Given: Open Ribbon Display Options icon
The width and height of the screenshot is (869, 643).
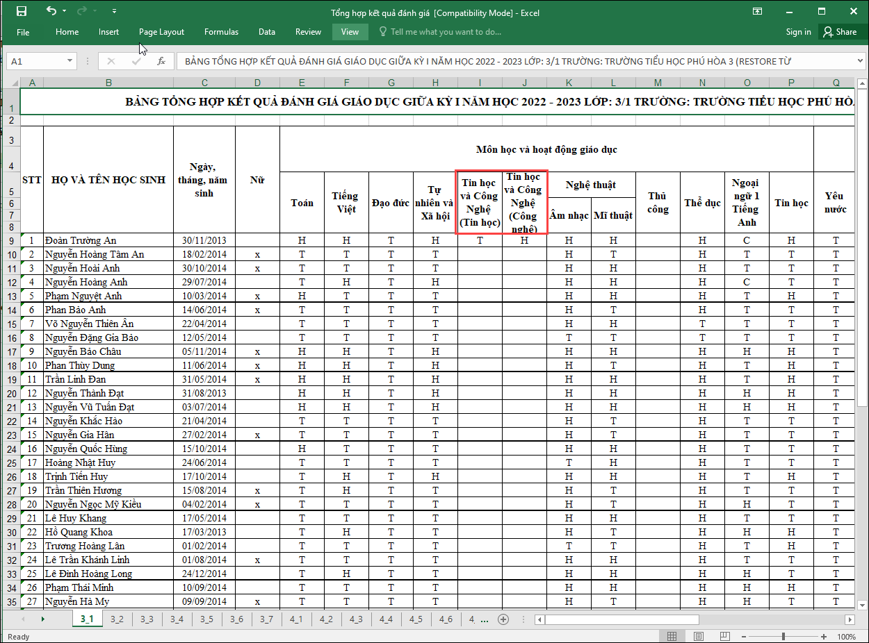Looking at the screenshot, I should pyautogui.click(x=757, y=11).
